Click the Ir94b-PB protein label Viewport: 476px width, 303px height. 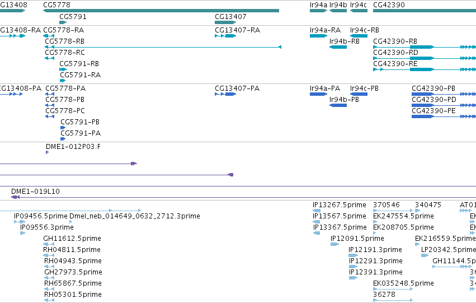coord(344,100)
